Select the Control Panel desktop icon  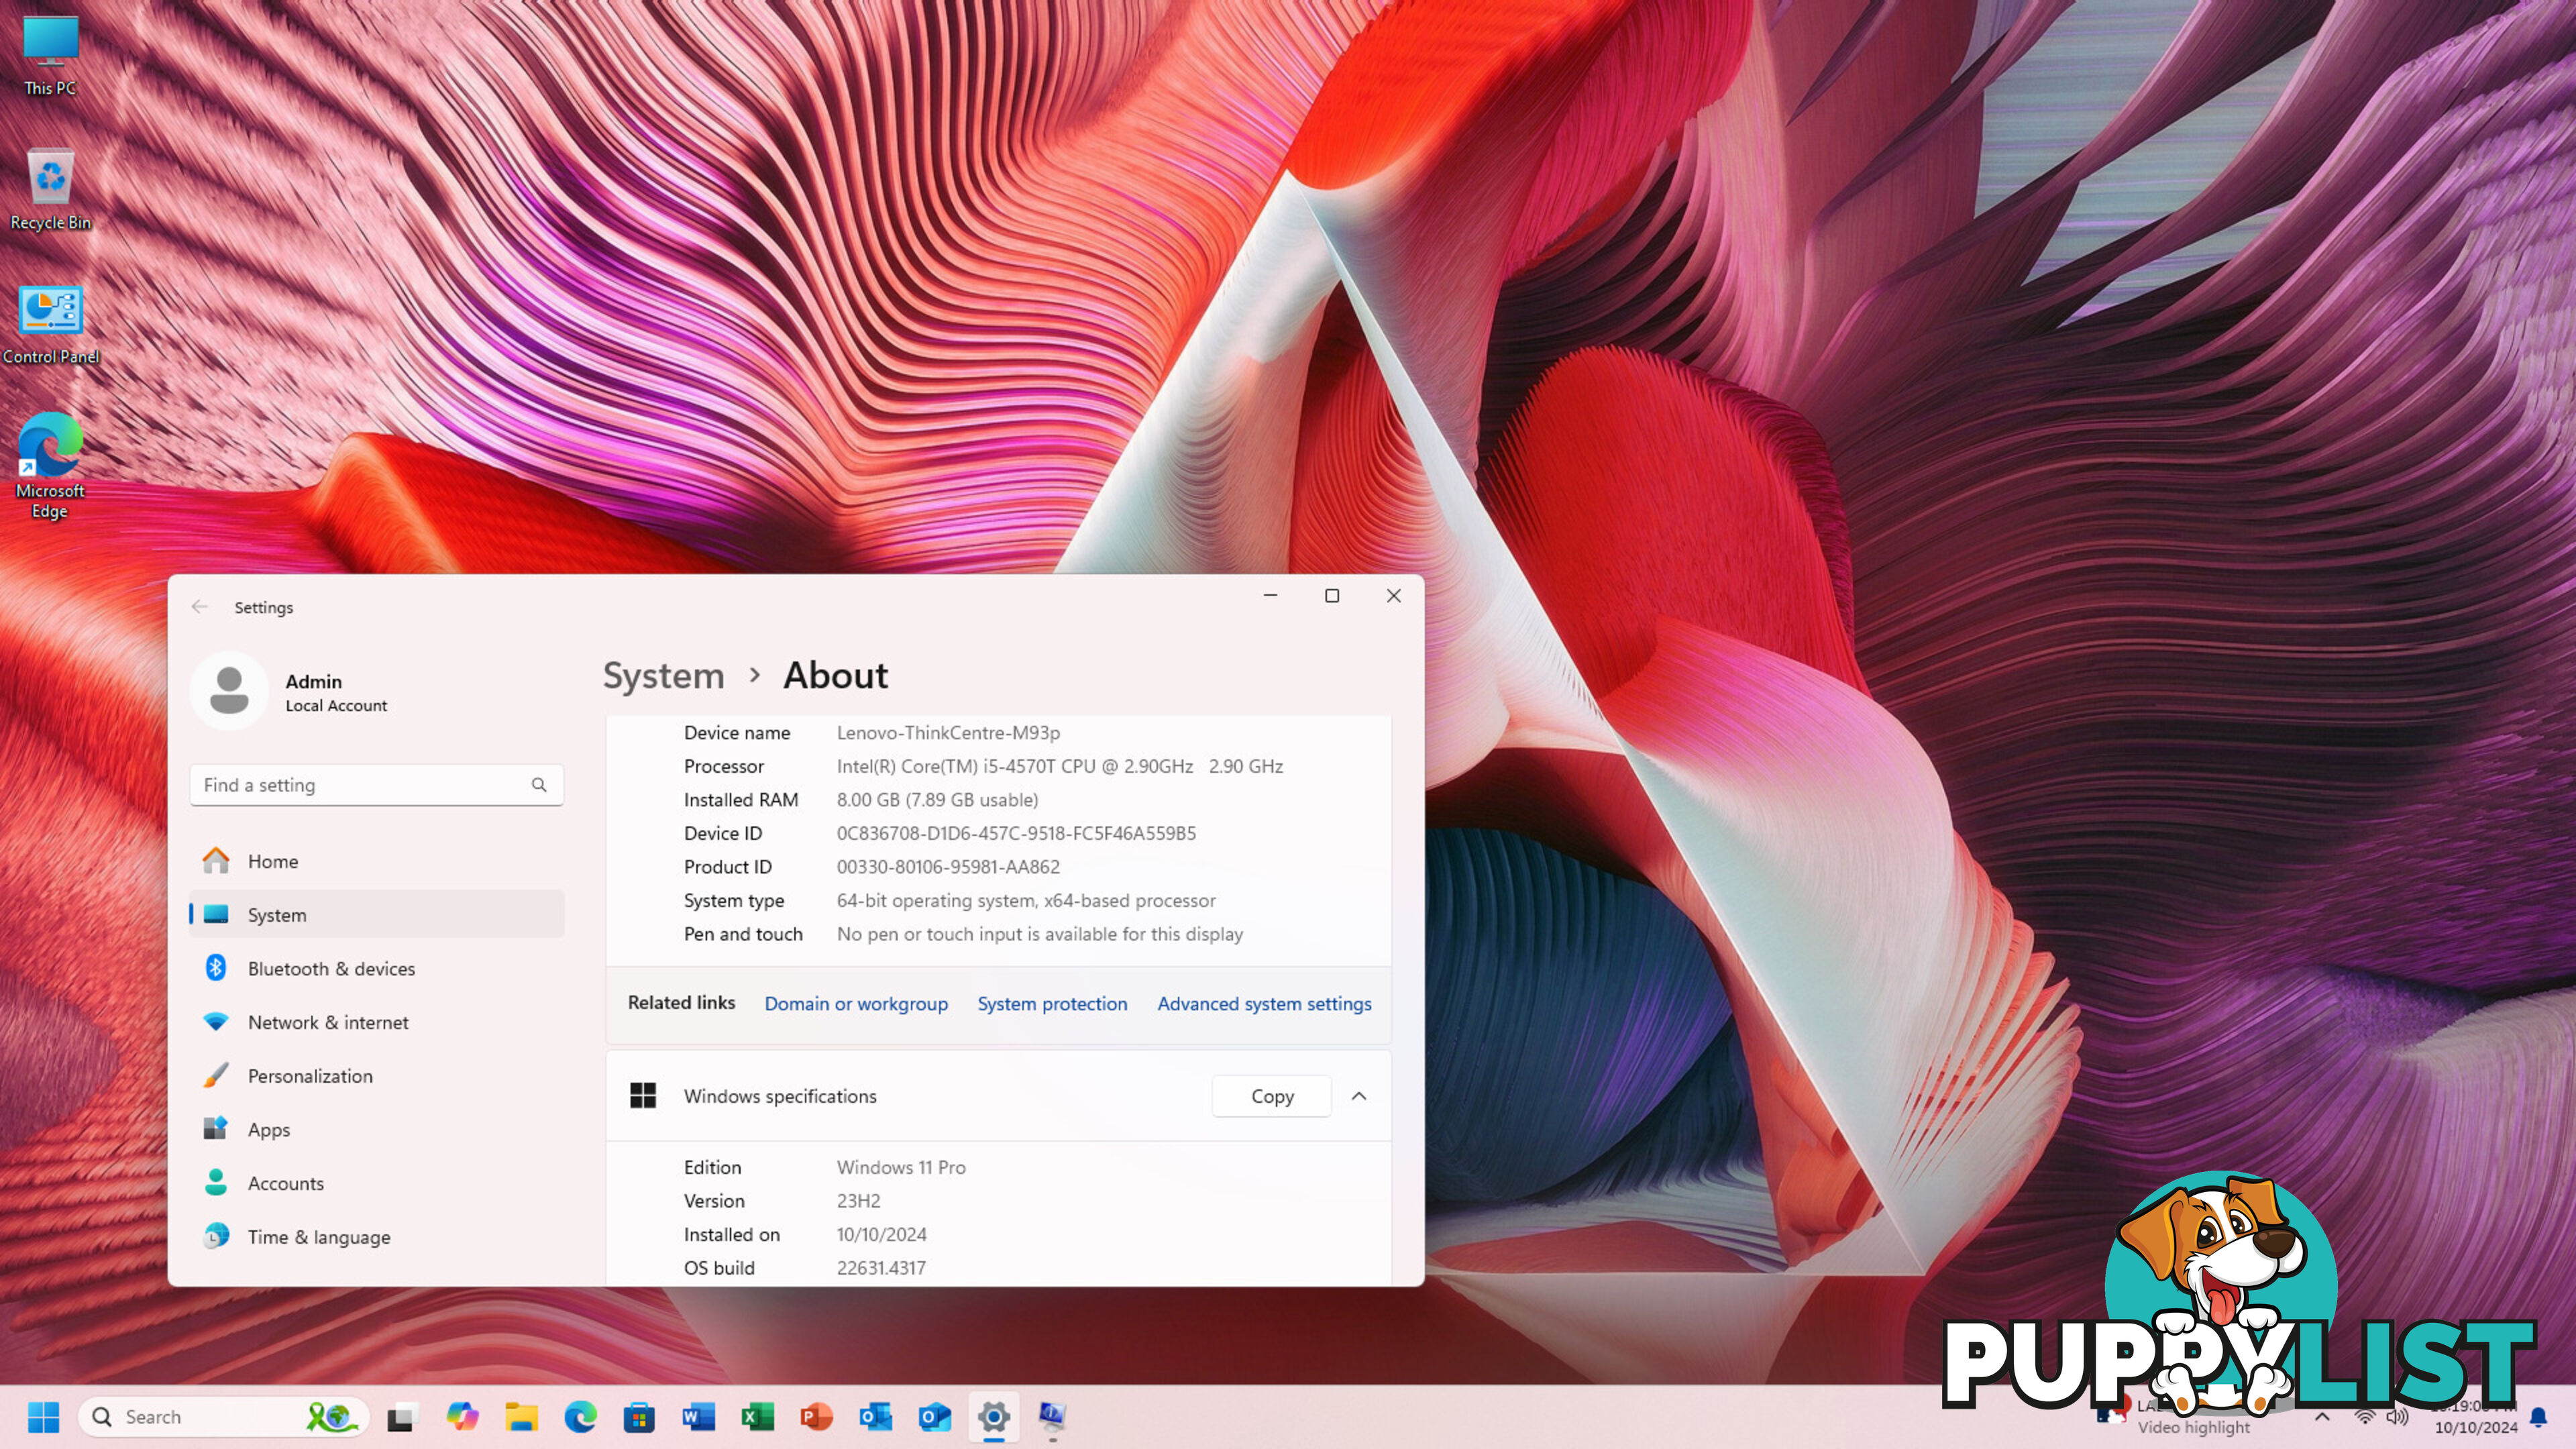pyautogui.click(x=50, y=325)
